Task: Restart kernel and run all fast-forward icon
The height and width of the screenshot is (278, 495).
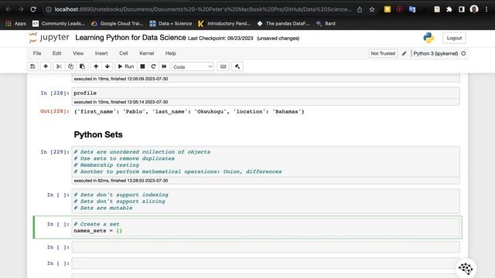Action: (164, 66)
